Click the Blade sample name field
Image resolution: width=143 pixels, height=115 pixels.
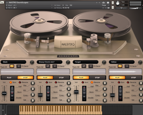(13, 62)
